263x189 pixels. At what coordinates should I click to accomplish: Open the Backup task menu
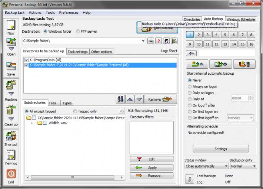tap(14, 13)
